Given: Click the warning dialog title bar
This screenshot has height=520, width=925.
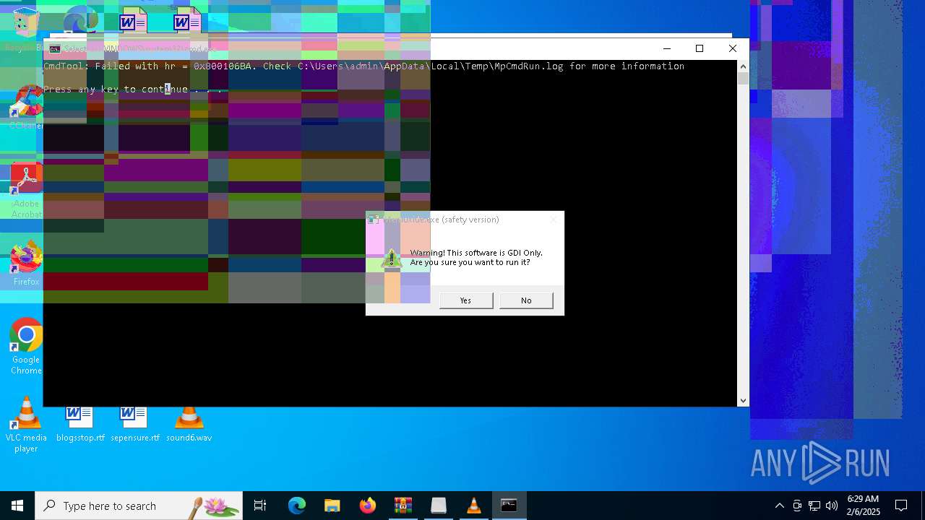Looking at the screenshot, I should coord(465,220).
